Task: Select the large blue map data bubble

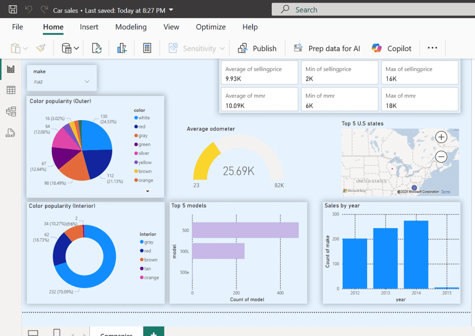Action: [414, 187]
